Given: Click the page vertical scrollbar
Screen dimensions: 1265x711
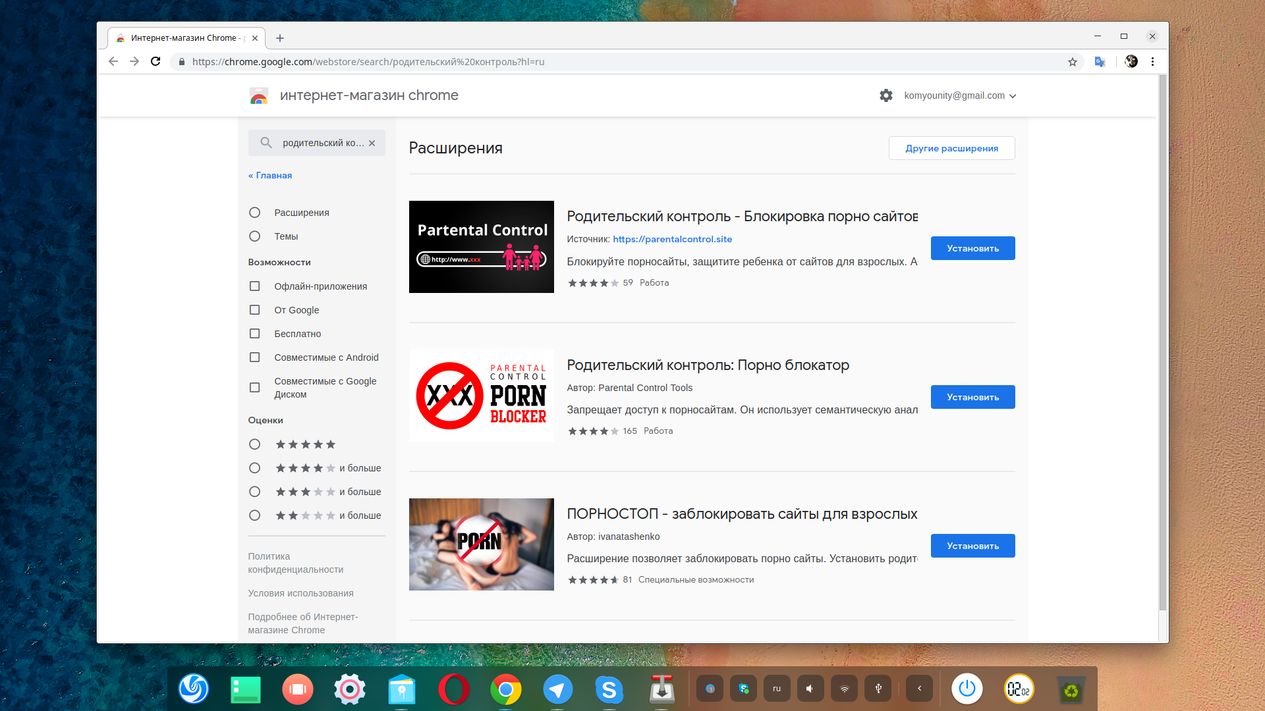Looking at the screenshot, I should tap(1162, 342).
